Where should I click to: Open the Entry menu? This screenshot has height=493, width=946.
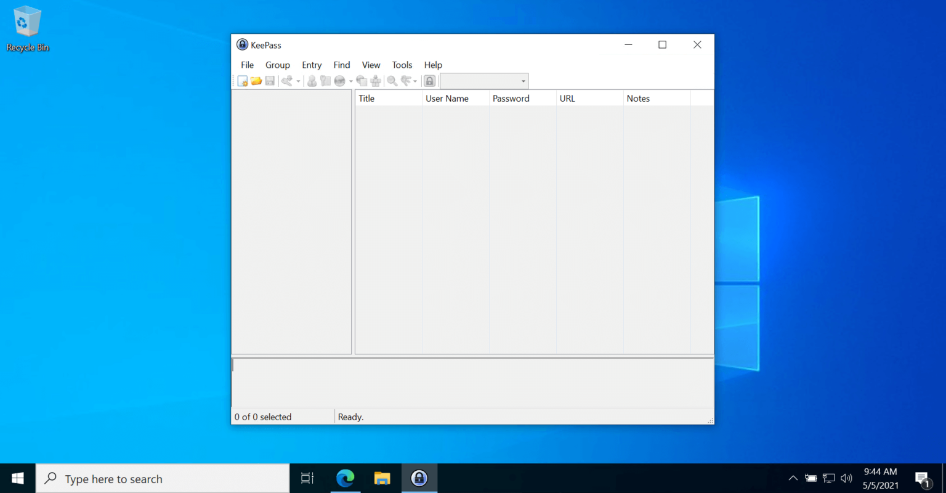click(x=312, y=65)
